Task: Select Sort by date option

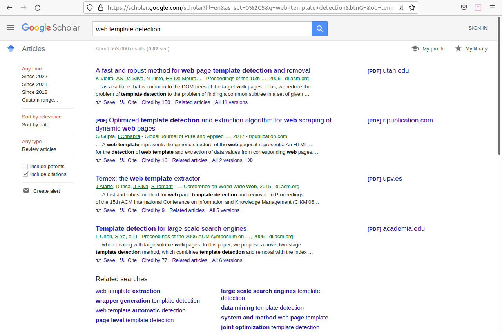Action: [36, 125]
